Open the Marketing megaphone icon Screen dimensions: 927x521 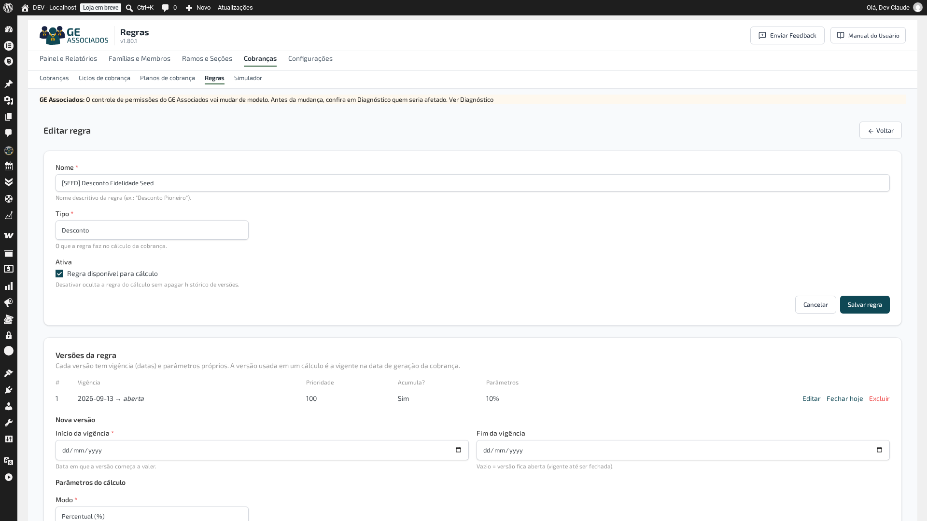pyautogui.click(x=9, y=302)
